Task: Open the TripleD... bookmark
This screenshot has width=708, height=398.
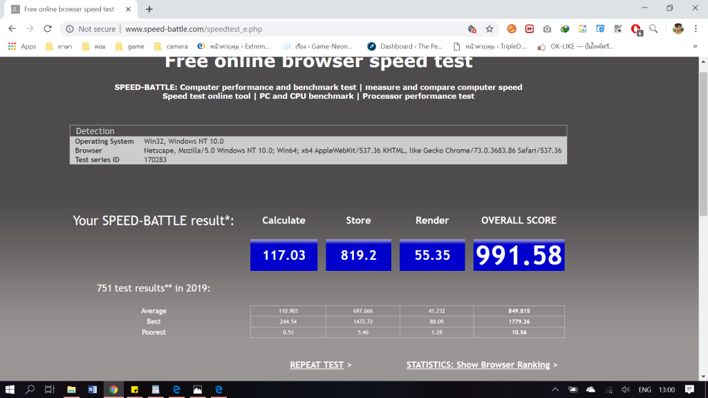Action: click(x=490, y=46)
